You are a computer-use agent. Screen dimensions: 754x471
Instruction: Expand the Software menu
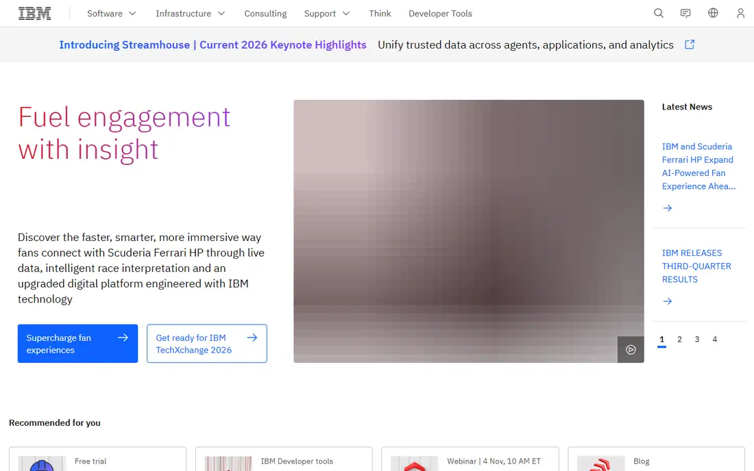[x=112, y=14]
